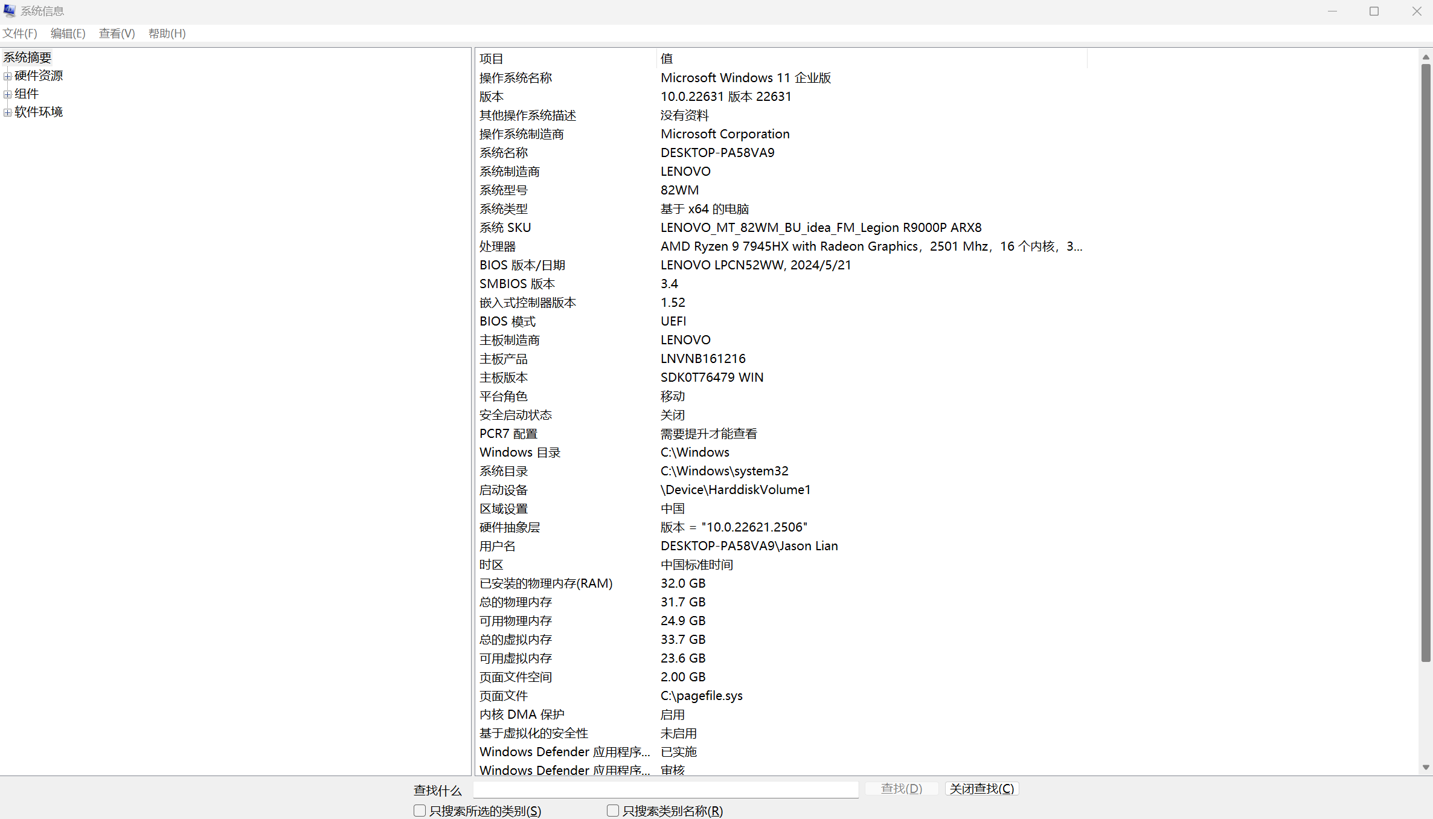The image size is (1433, 819).
Task: Select the 操作系统名称 row
Action: pos(781,78)
